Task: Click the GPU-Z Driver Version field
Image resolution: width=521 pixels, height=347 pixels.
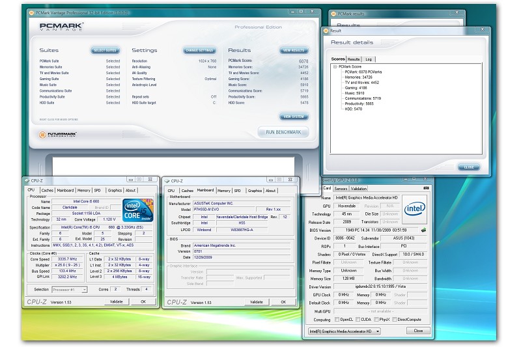Action: 380,286
